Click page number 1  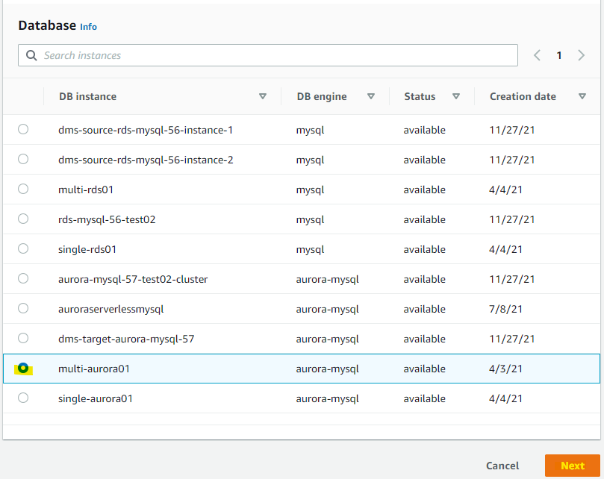tap(558, 55)
